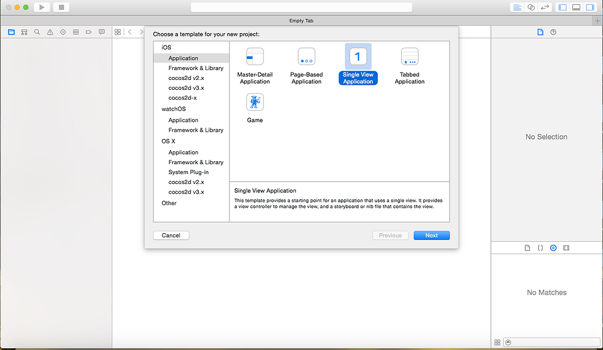The image size is (603, 350).
Task: Click the toolbar activity status field
Action: click(301, 7)
